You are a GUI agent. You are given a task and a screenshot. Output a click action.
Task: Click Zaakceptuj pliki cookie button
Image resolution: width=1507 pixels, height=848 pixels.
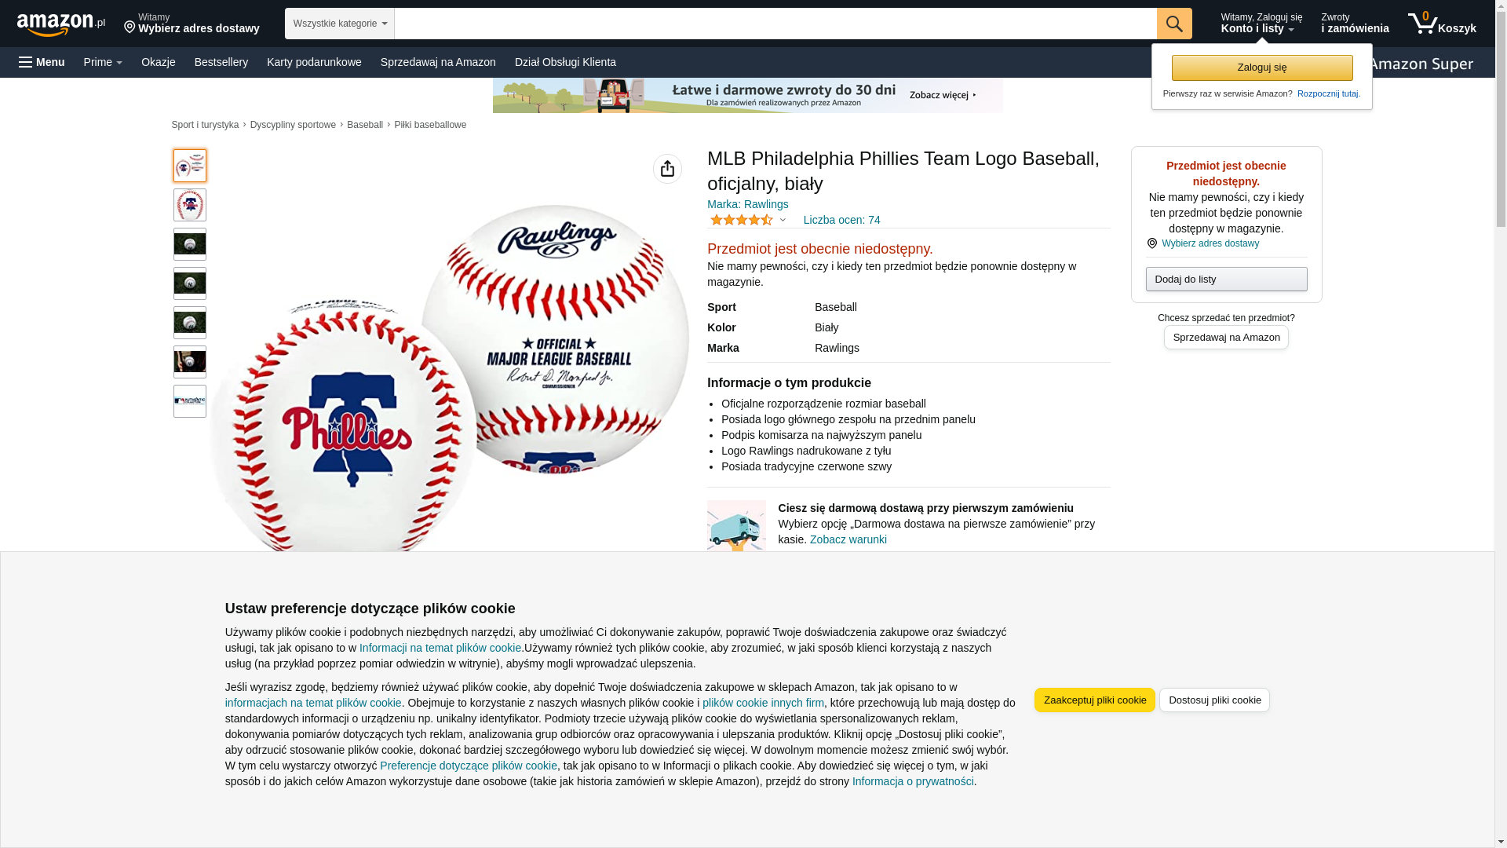[x=1094, y=700]
